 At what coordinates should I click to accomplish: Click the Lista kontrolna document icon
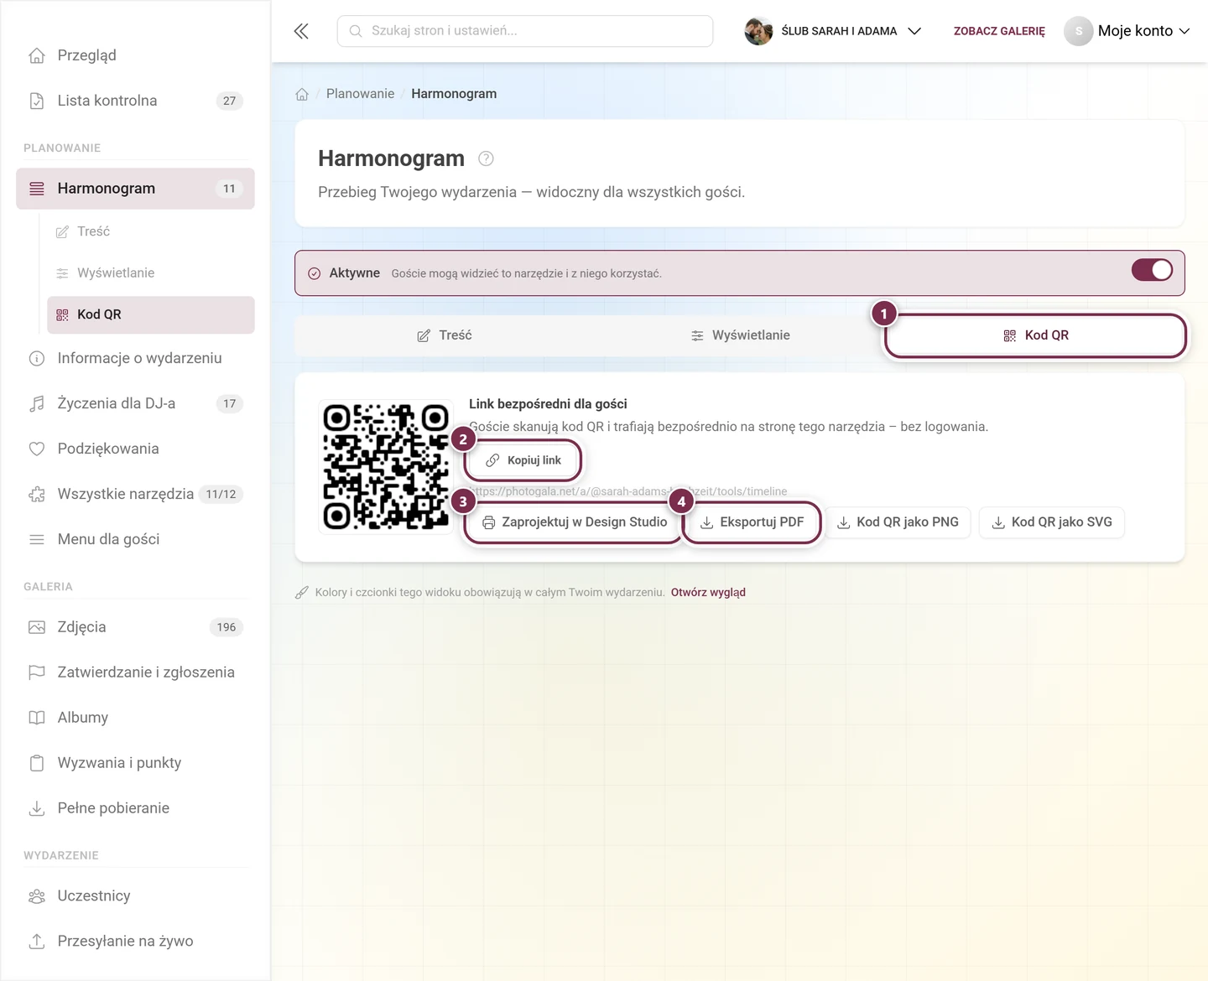pos(37,101)
